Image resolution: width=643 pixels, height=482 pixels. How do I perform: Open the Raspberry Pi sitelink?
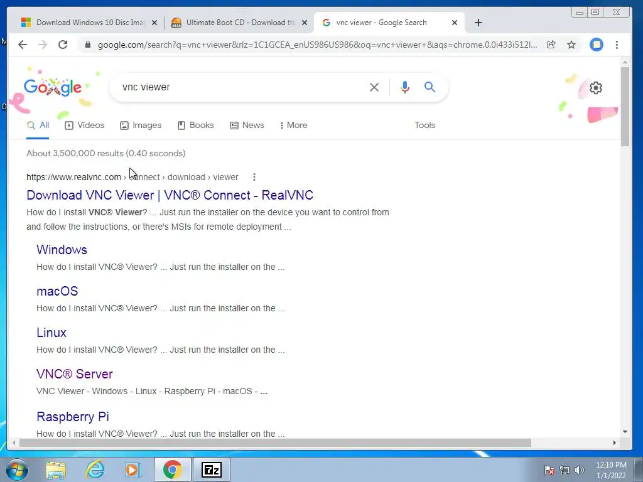(73, 417)
